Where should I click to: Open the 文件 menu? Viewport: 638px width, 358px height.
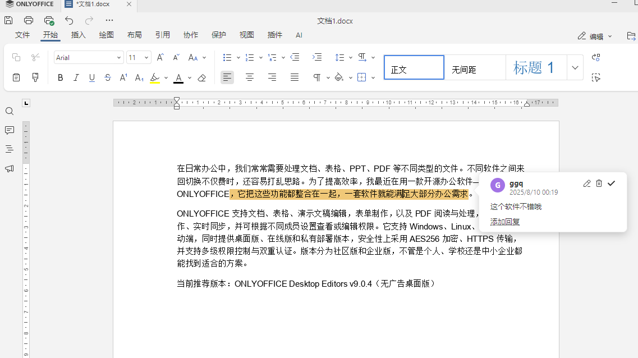22,35
